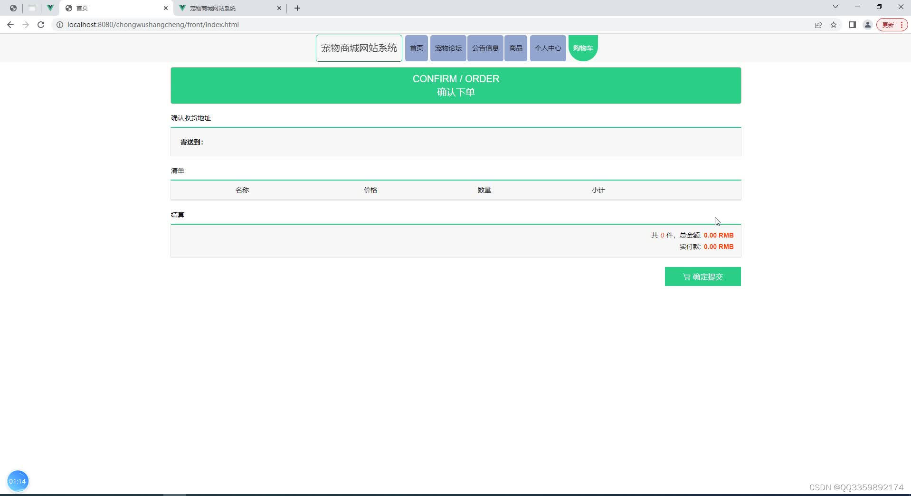Click the 清单 section heading
This screenshot has height=496, width=911.
(x=178, y=171)
